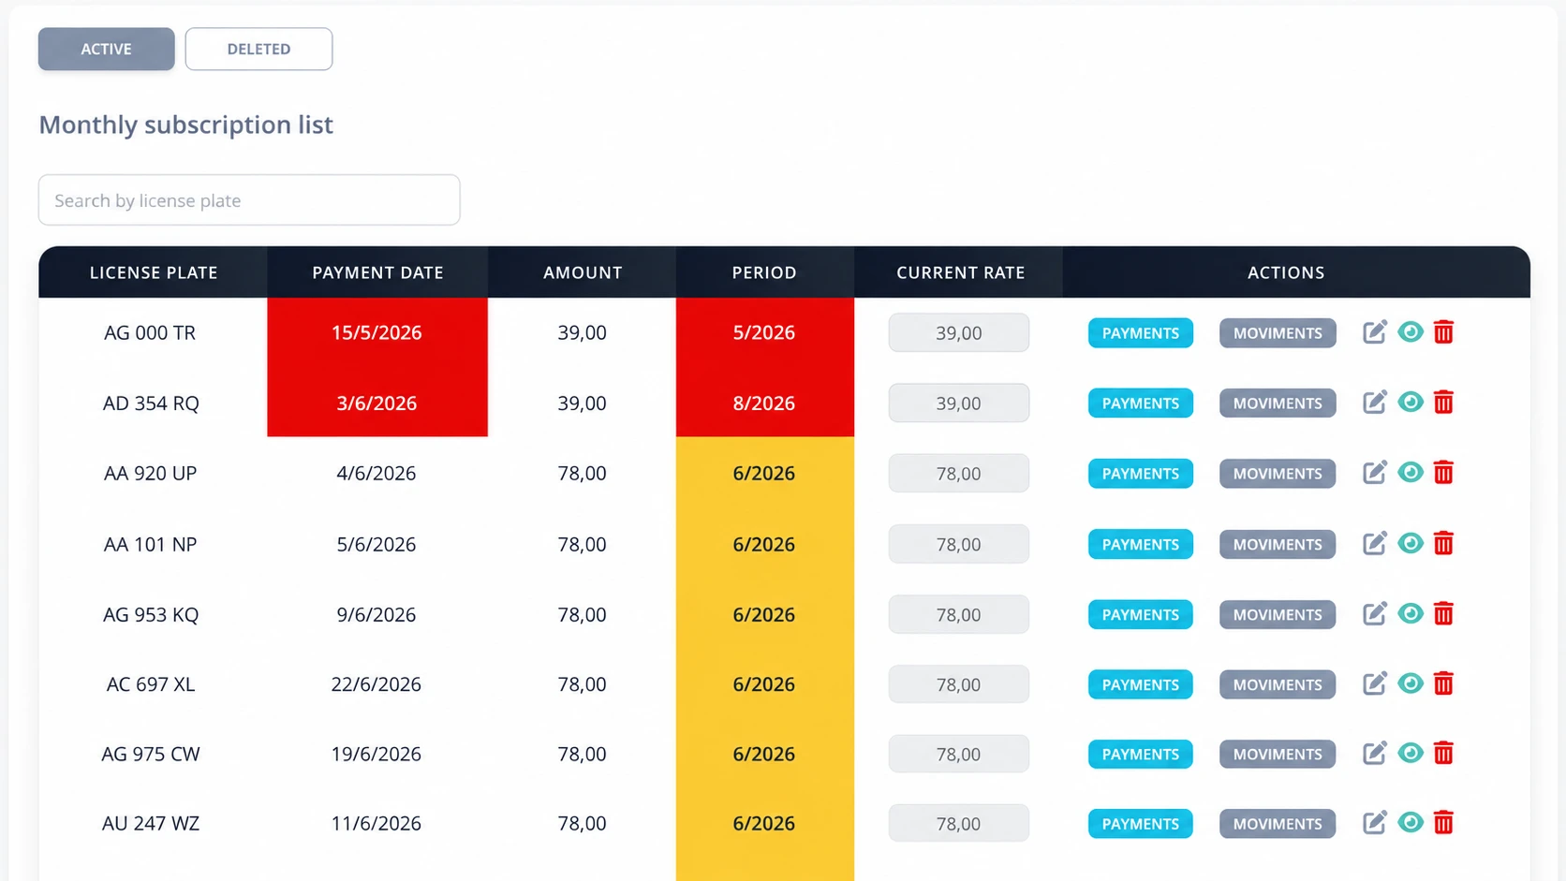Open Moviments for AG 953 KQ

point(1278,615)
